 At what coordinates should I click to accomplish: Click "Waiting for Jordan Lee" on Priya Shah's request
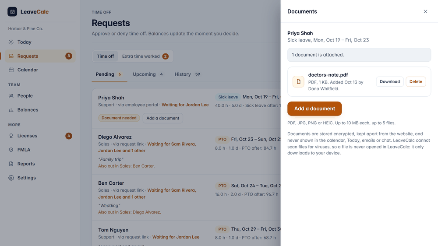point(185,105)
